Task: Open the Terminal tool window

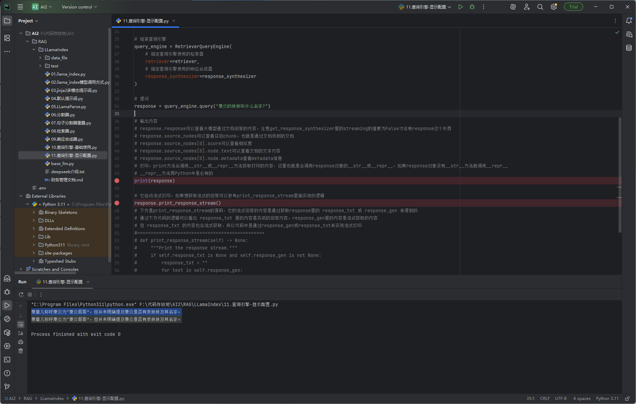Action: click(7, 360)
